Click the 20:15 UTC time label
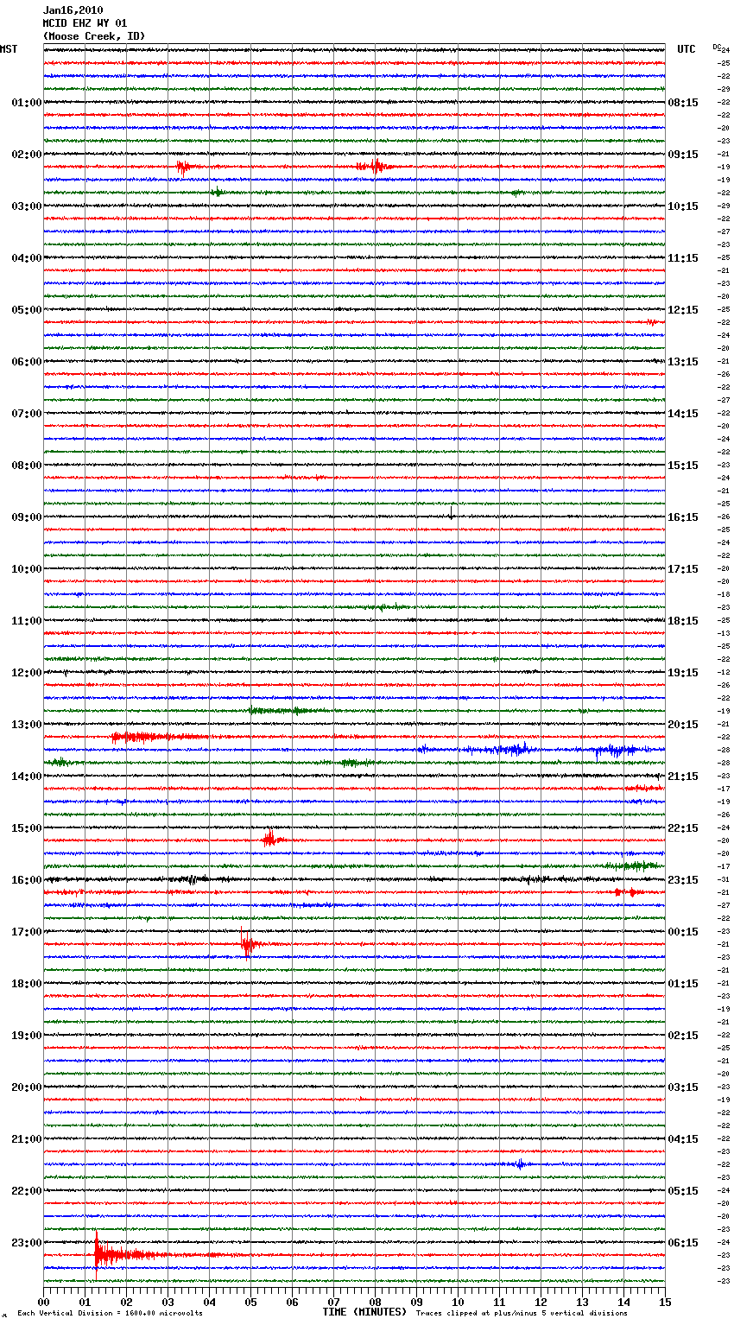 click(x=683, y=725)
